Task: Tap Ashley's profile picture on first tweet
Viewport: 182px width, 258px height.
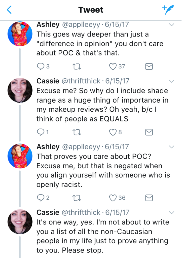Action: tap(20, 34)
